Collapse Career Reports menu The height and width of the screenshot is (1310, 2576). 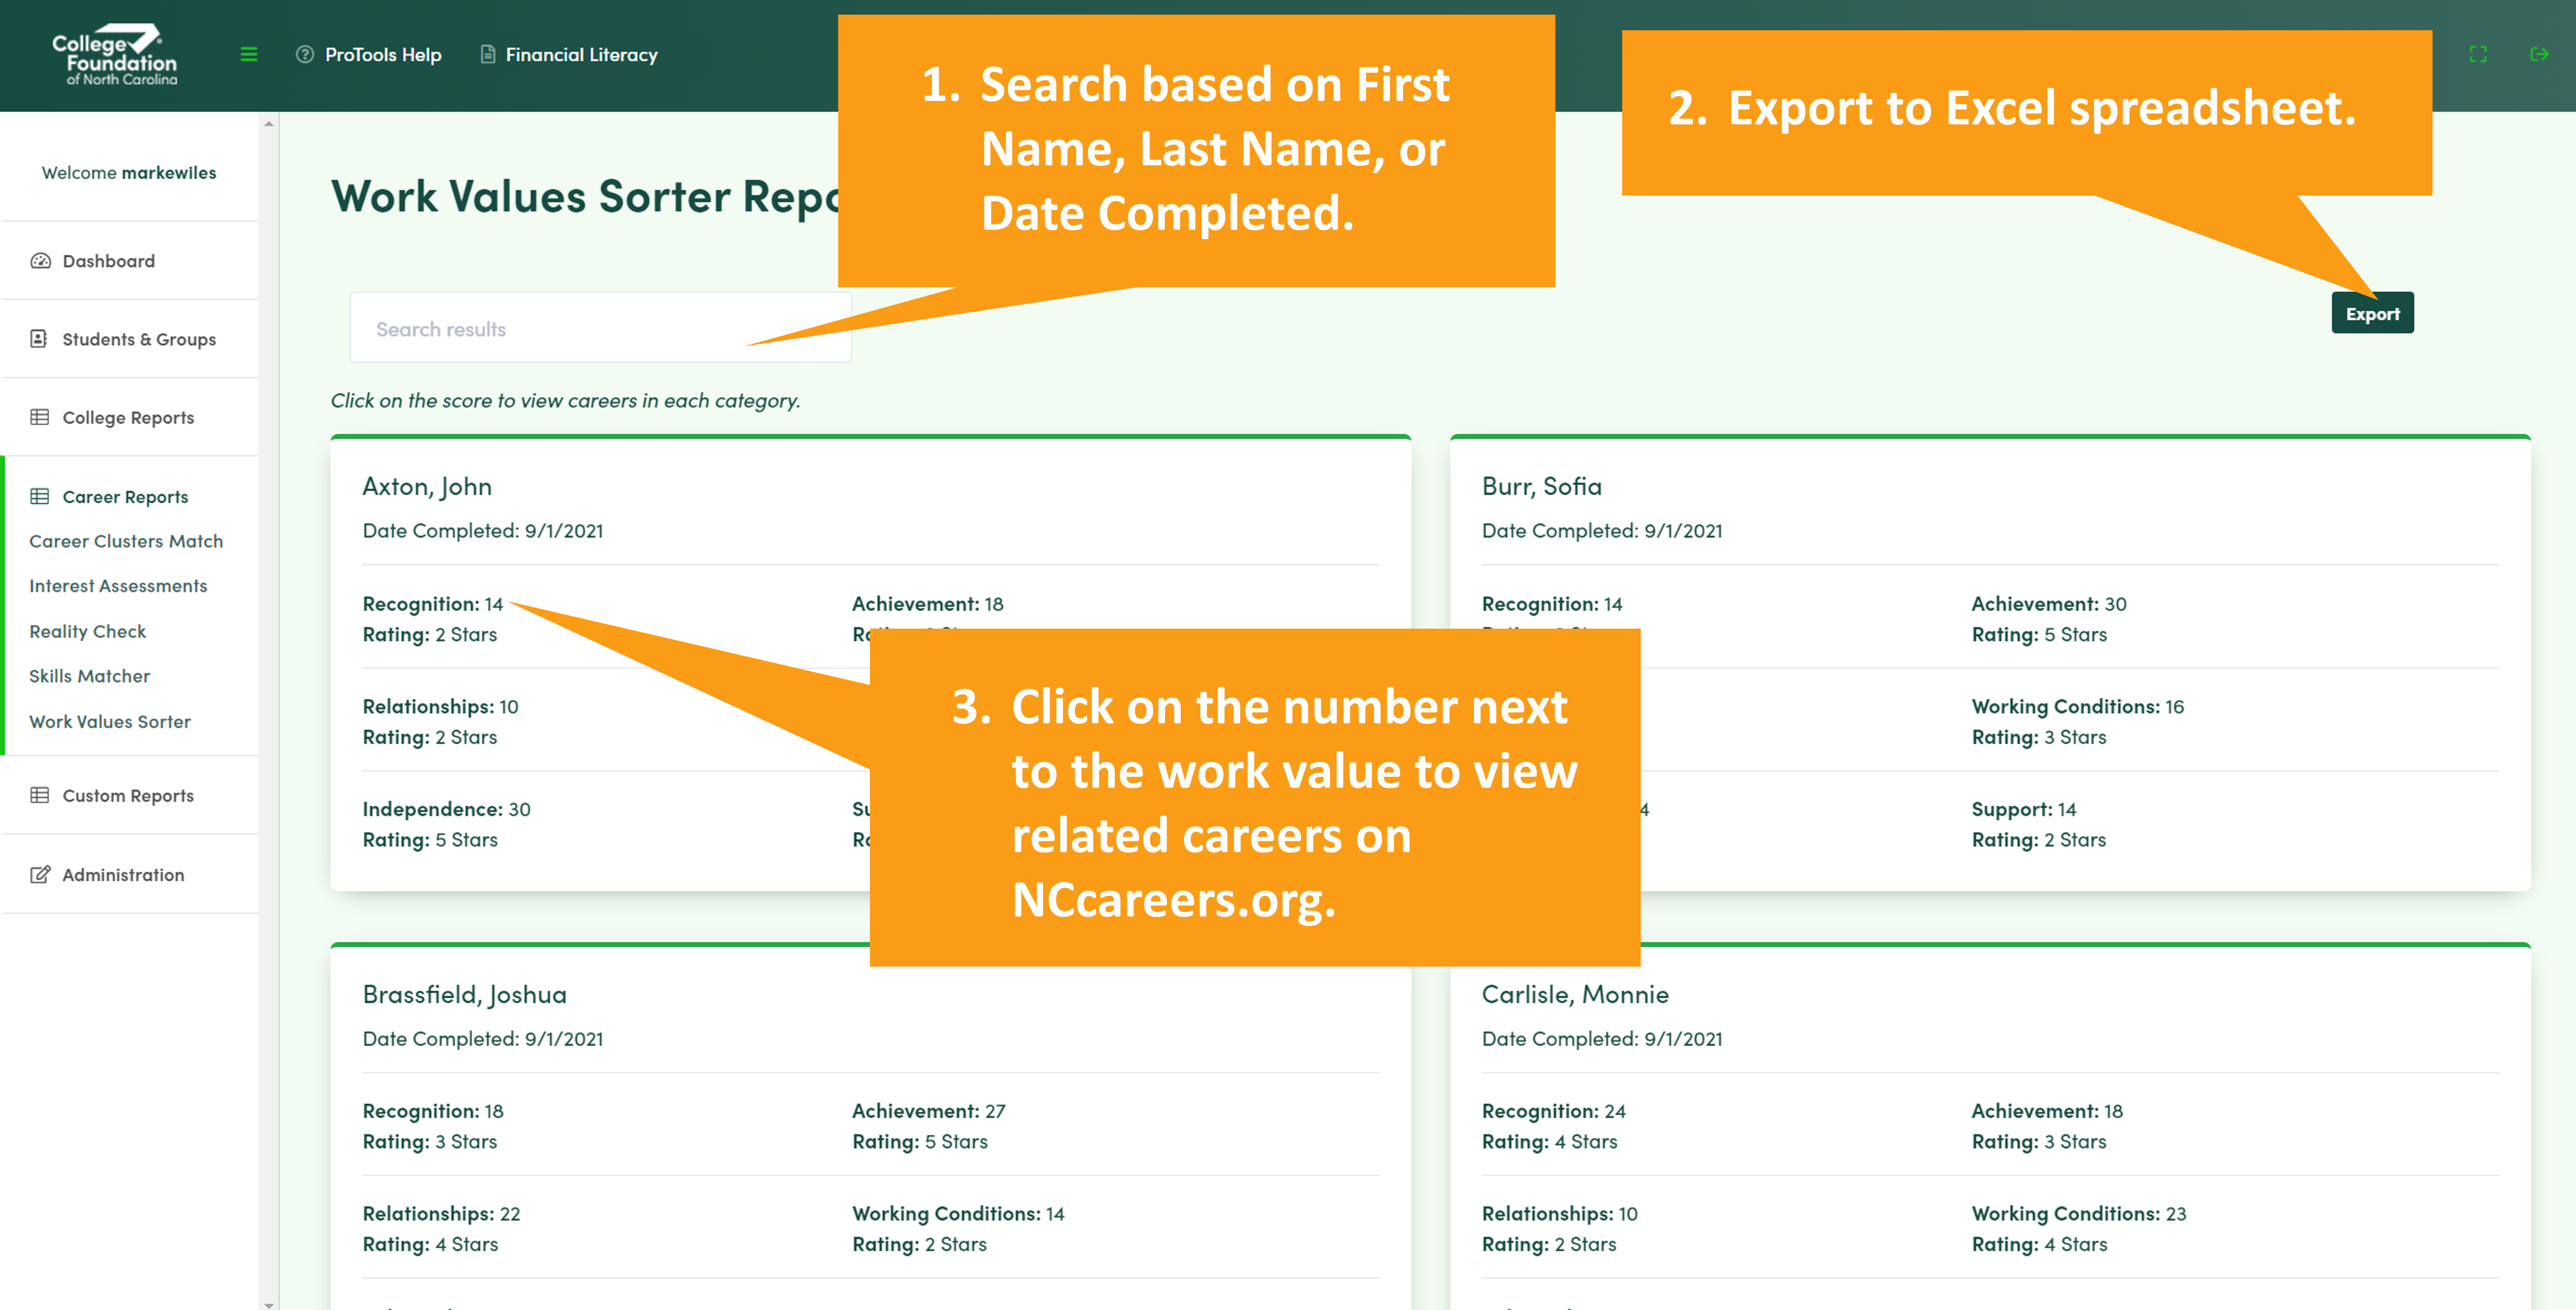[125, 496]
